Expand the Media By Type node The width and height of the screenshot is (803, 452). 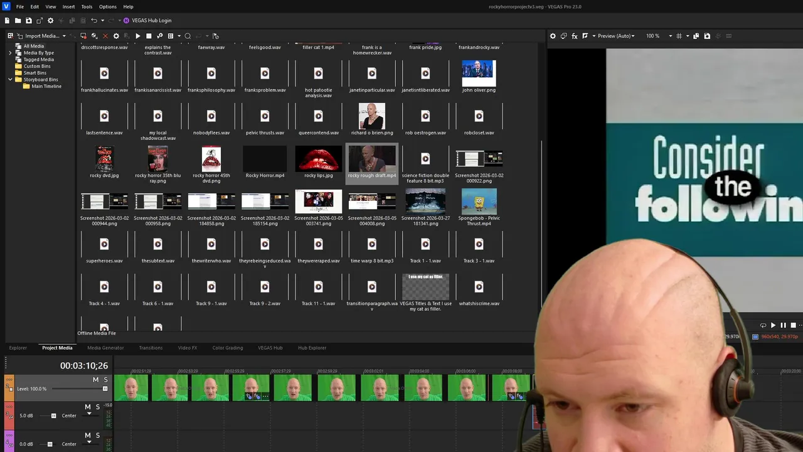(11, 53)
